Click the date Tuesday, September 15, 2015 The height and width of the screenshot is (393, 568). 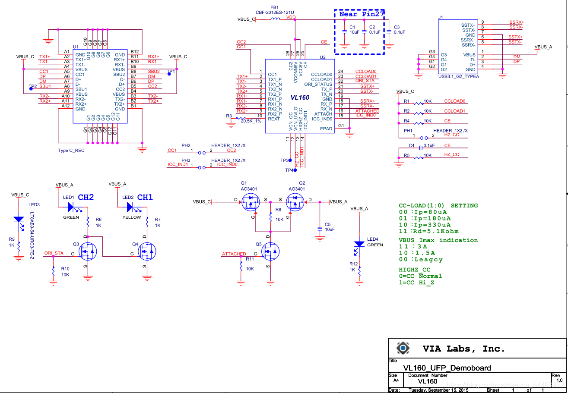438,390
